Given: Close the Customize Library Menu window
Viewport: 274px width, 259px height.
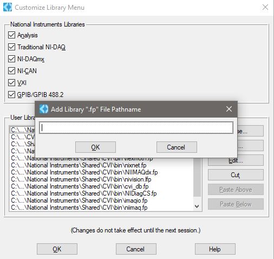Looking at the screenshot, I should tap(265, 8).
